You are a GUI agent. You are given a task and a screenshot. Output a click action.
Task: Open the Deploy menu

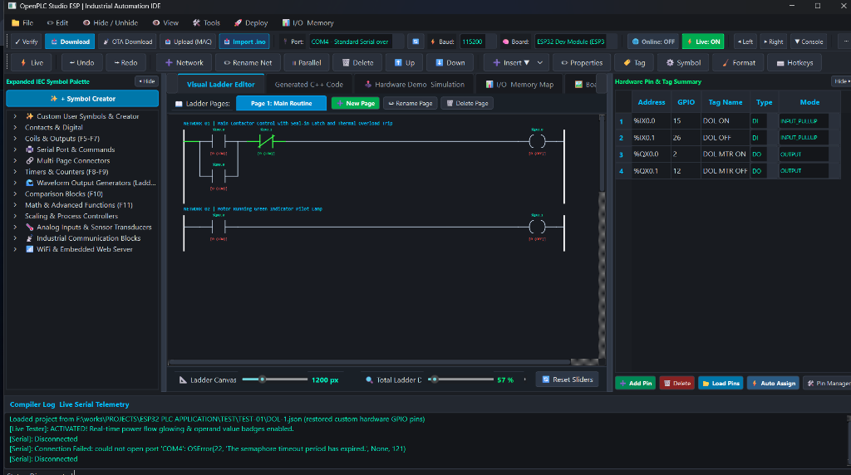(251, 22)
